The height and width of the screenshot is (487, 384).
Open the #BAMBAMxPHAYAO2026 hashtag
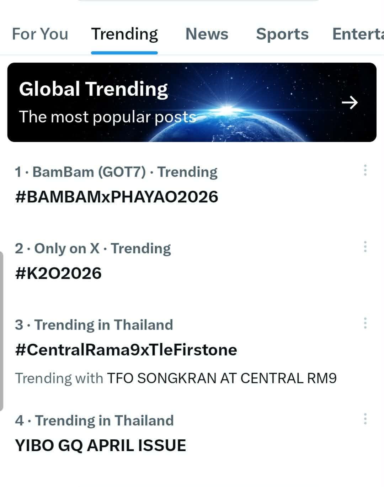117,197
